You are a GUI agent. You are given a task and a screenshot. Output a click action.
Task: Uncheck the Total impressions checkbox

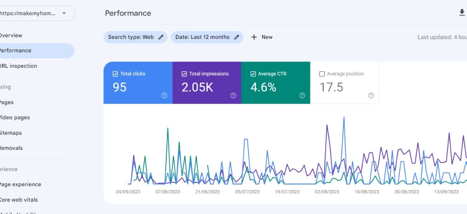tap(184, 74)
